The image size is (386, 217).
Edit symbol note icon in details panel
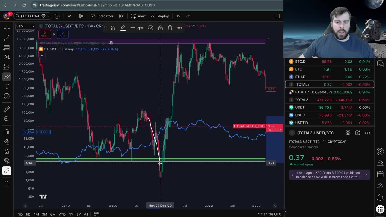coord(358,133)
